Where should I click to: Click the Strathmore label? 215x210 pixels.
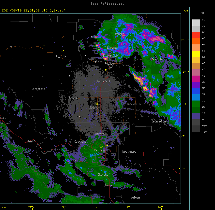click(129, 152)
